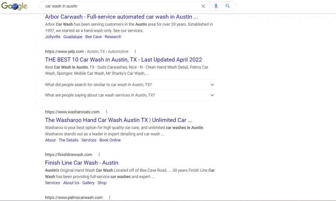
Task: Open Finish Line's Services sitelink
Action: [53, 183]
